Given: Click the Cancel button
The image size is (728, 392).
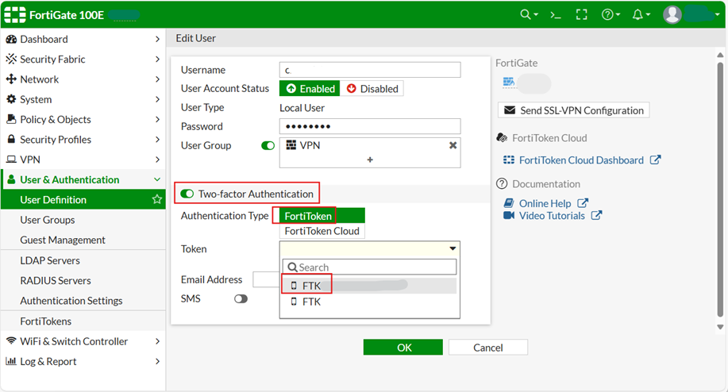Looking at the screenshot, I should tap(488, 348).
